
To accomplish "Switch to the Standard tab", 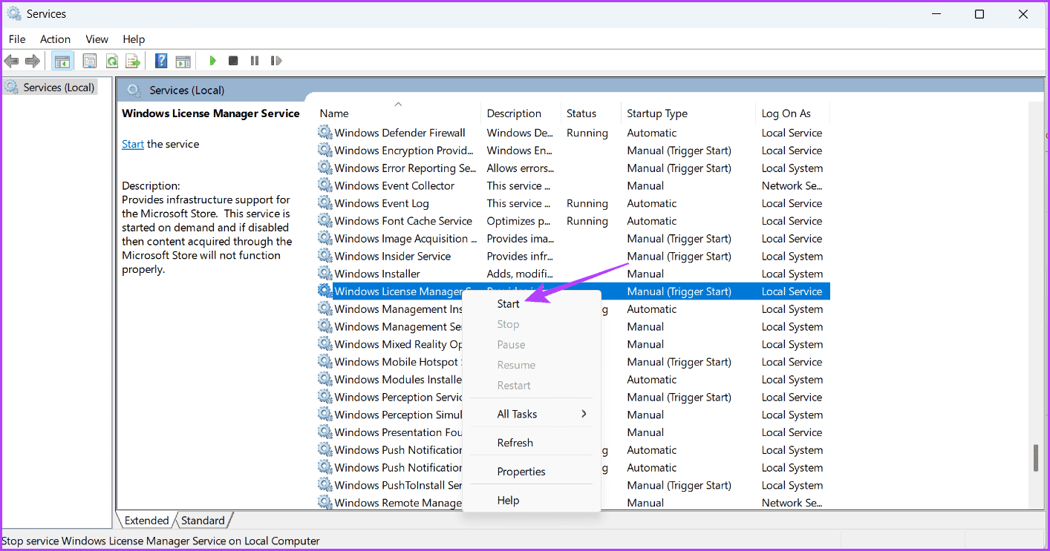I will pos(203,521).
